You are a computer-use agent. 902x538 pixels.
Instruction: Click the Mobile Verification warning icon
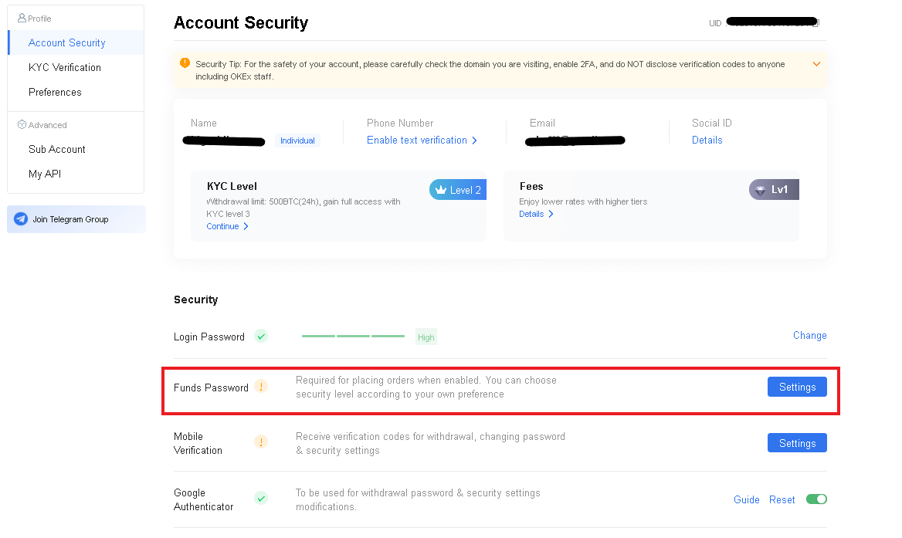(x=261, y=442)
